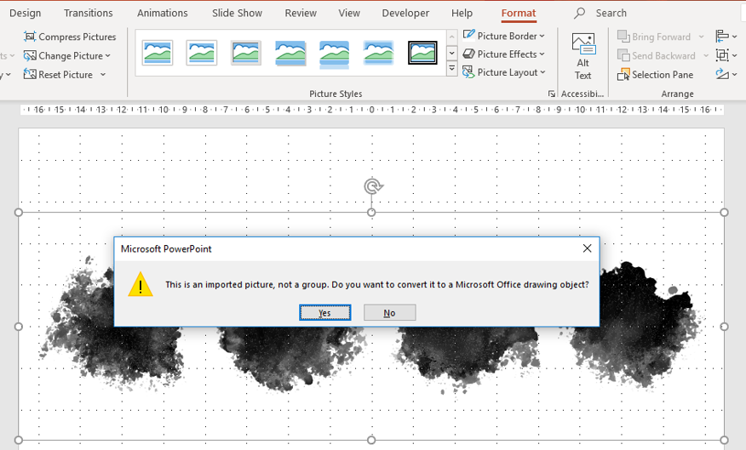Open Picture Layout dropdown

pyautogui.click(x=503, y=72)
